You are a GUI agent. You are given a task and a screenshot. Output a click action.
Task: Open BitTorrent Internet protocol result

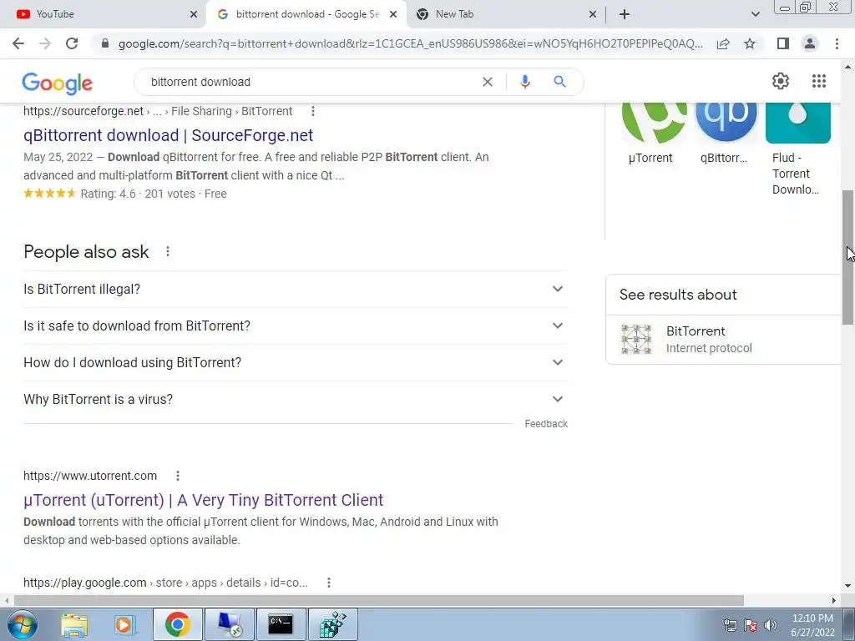pos(724,339)
